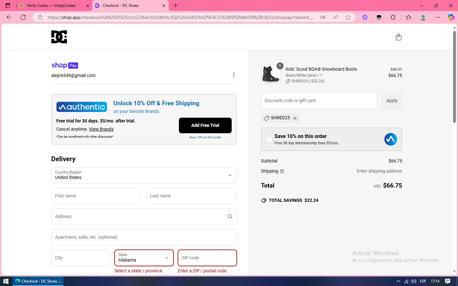Click the snowboard boots product thumbnail
The height and width of the screenshot is (286, 458).
coord(271,75)
